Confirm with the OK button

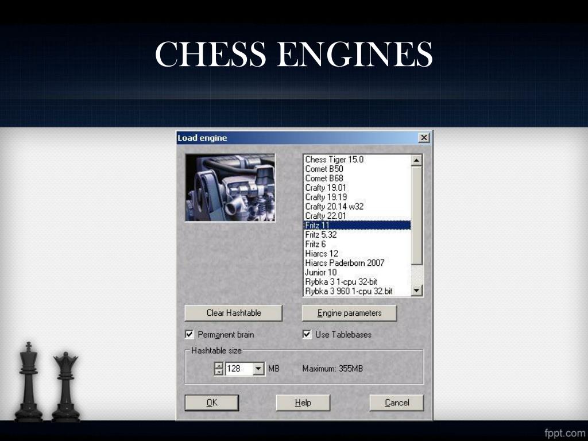tap(212, 403)
